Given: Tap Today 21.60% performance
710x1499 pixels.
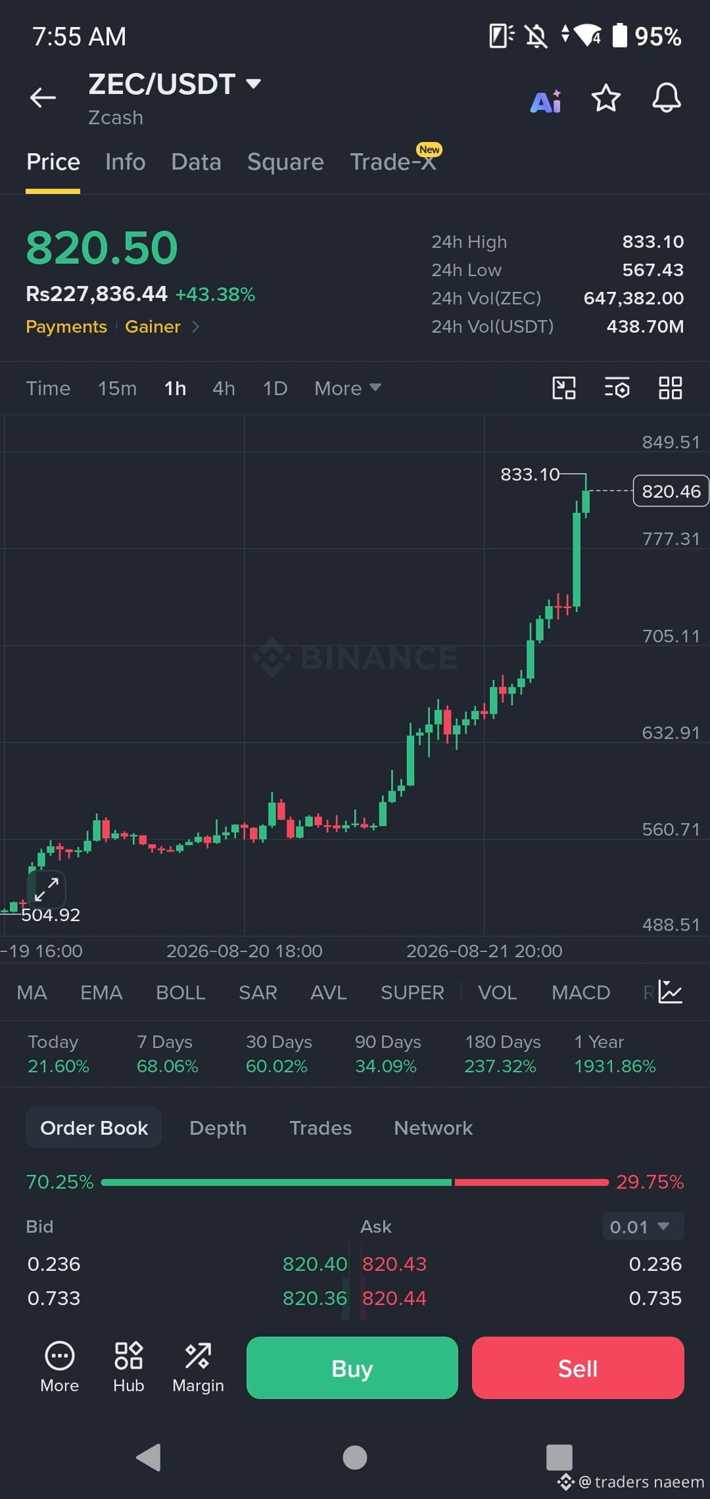Looking at the screenshot, I should [x=58, y=1053].
